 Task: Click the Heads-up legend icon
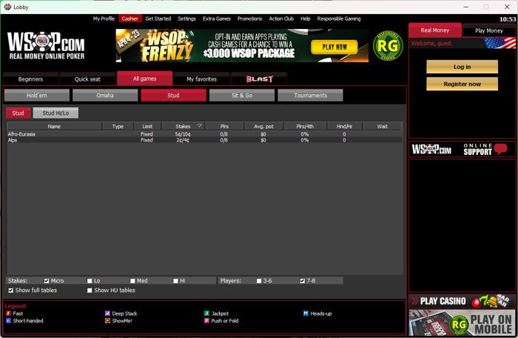306,314
